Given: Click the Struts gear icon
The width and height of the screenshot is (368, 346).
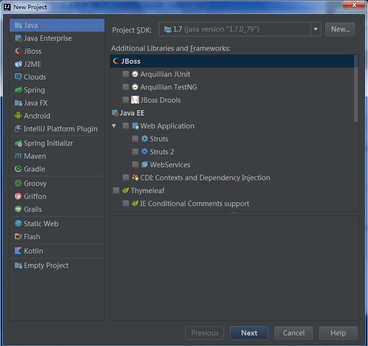Looking at the screenshot, I should tap(144, 138).
